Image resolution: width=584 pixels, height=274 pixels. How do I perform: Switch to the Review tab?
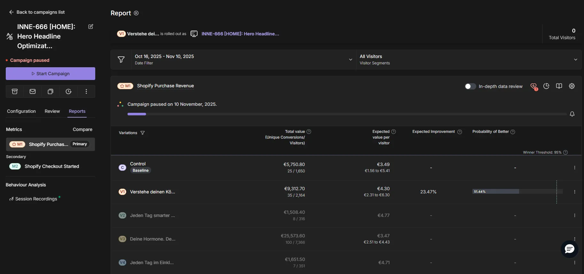[x=52, y=111]
